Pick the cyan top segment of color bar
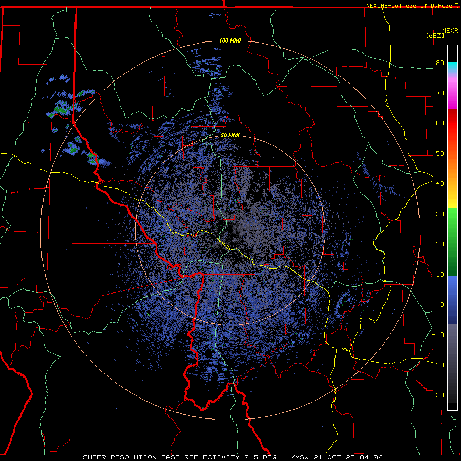This screenshot has width=461, height=461. pyautogui.click(x=452, y=68)
